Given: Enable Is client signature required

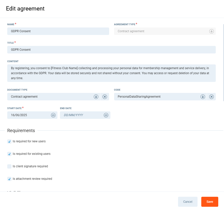Looking at the screenshot, I should 9,167.
